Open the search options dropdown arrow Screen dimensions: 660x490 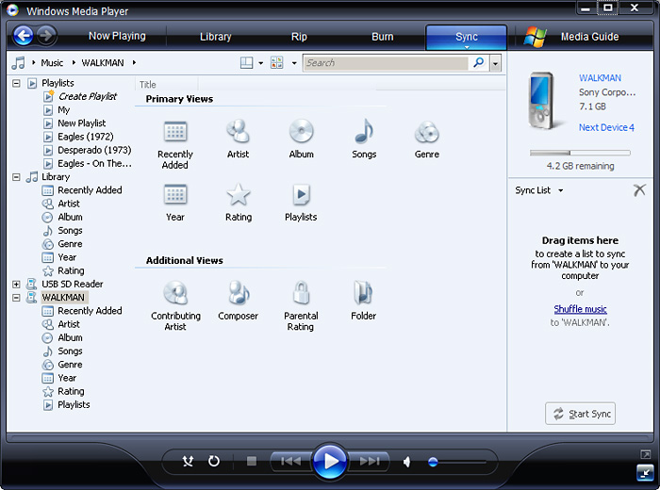[495, 63]
